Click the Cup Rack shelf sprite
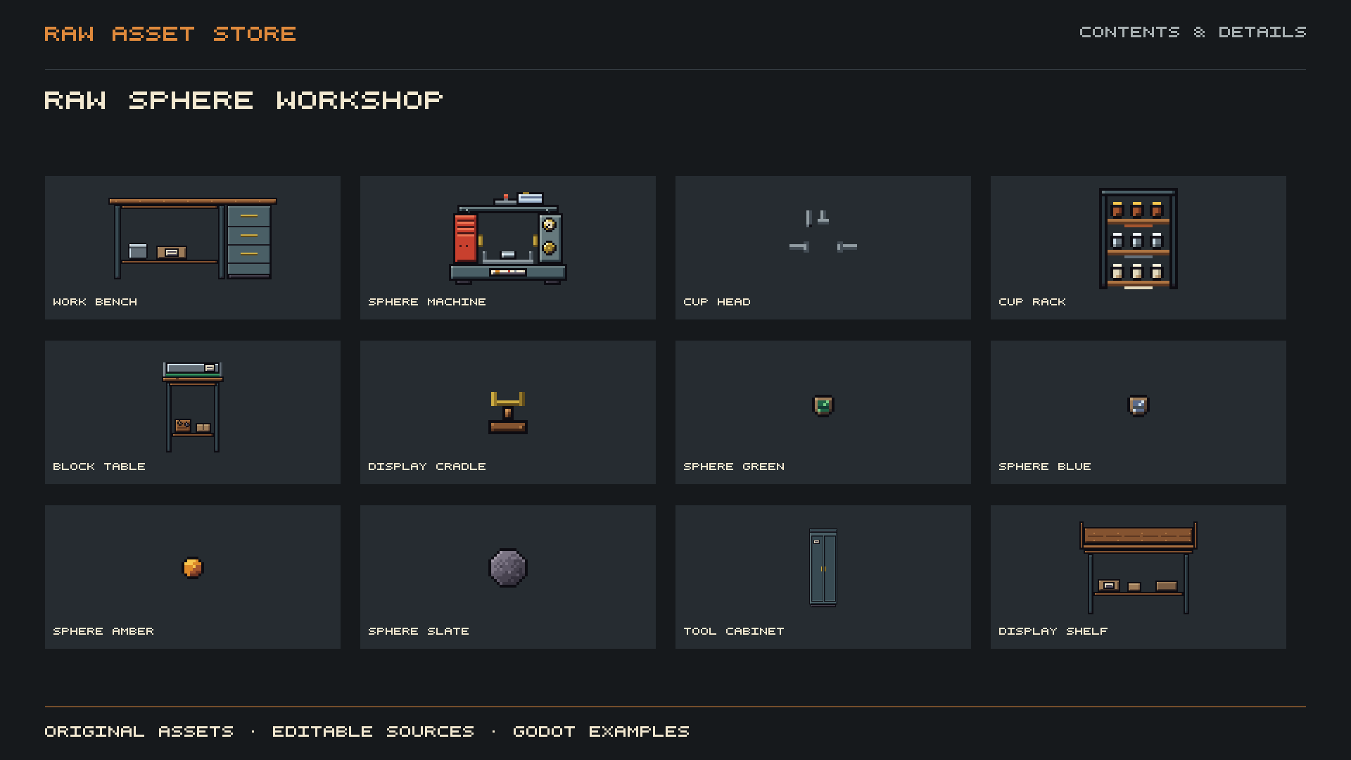The width and height of the screenshot is (1351, 760). pos(1138,239)
